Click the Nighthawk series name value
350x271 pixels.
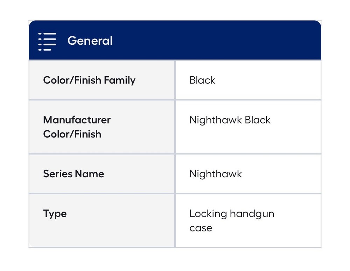coord(216,174)
